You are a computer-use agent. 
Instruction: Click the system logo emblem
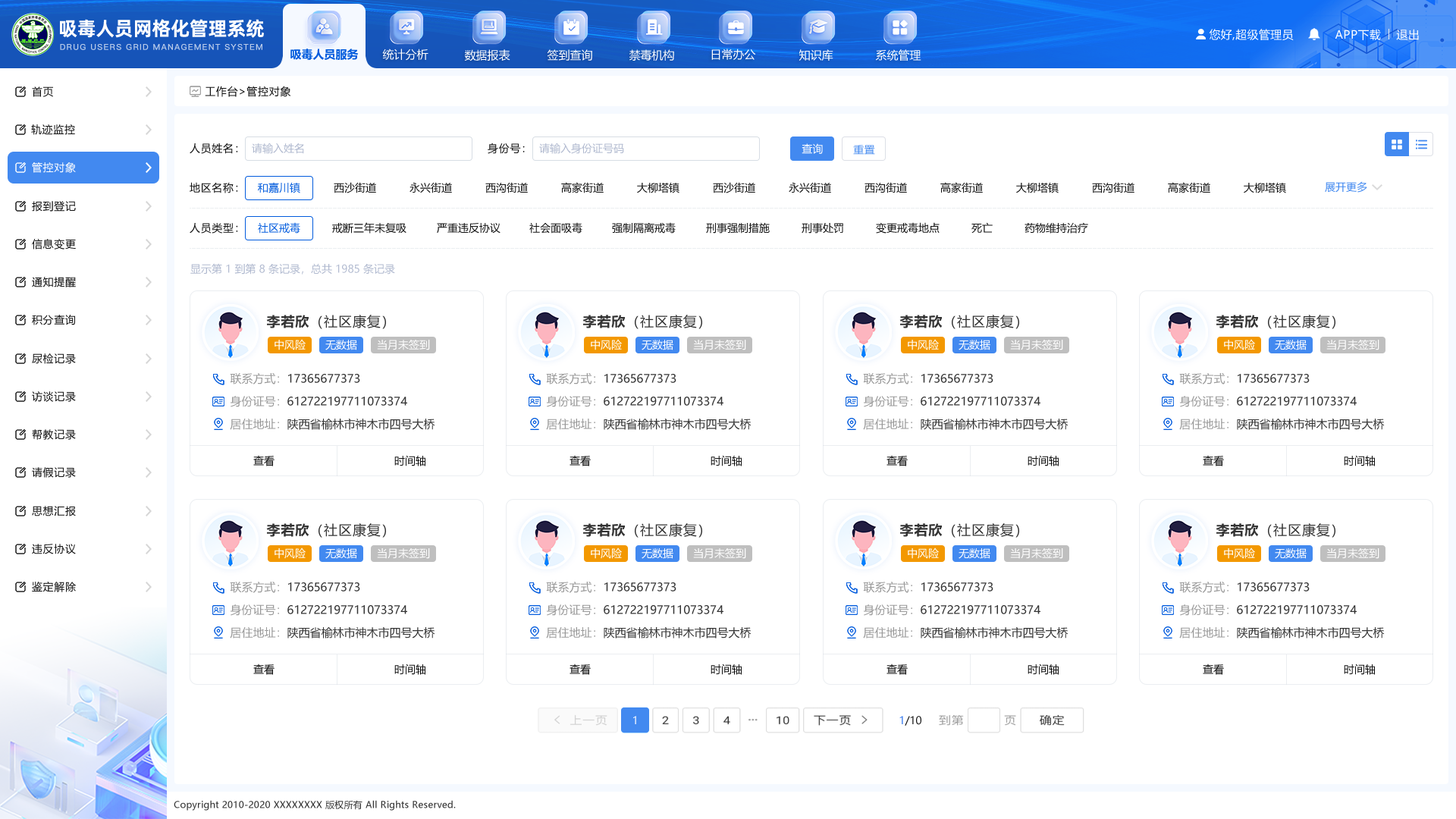point(32,34)
